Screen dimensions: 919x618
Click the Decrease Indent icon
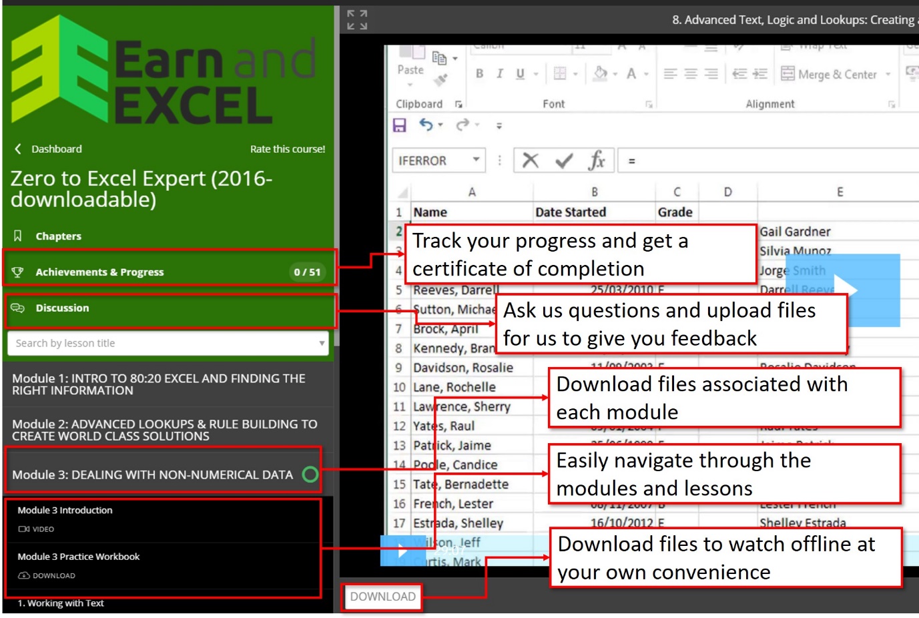click(739, 73)
